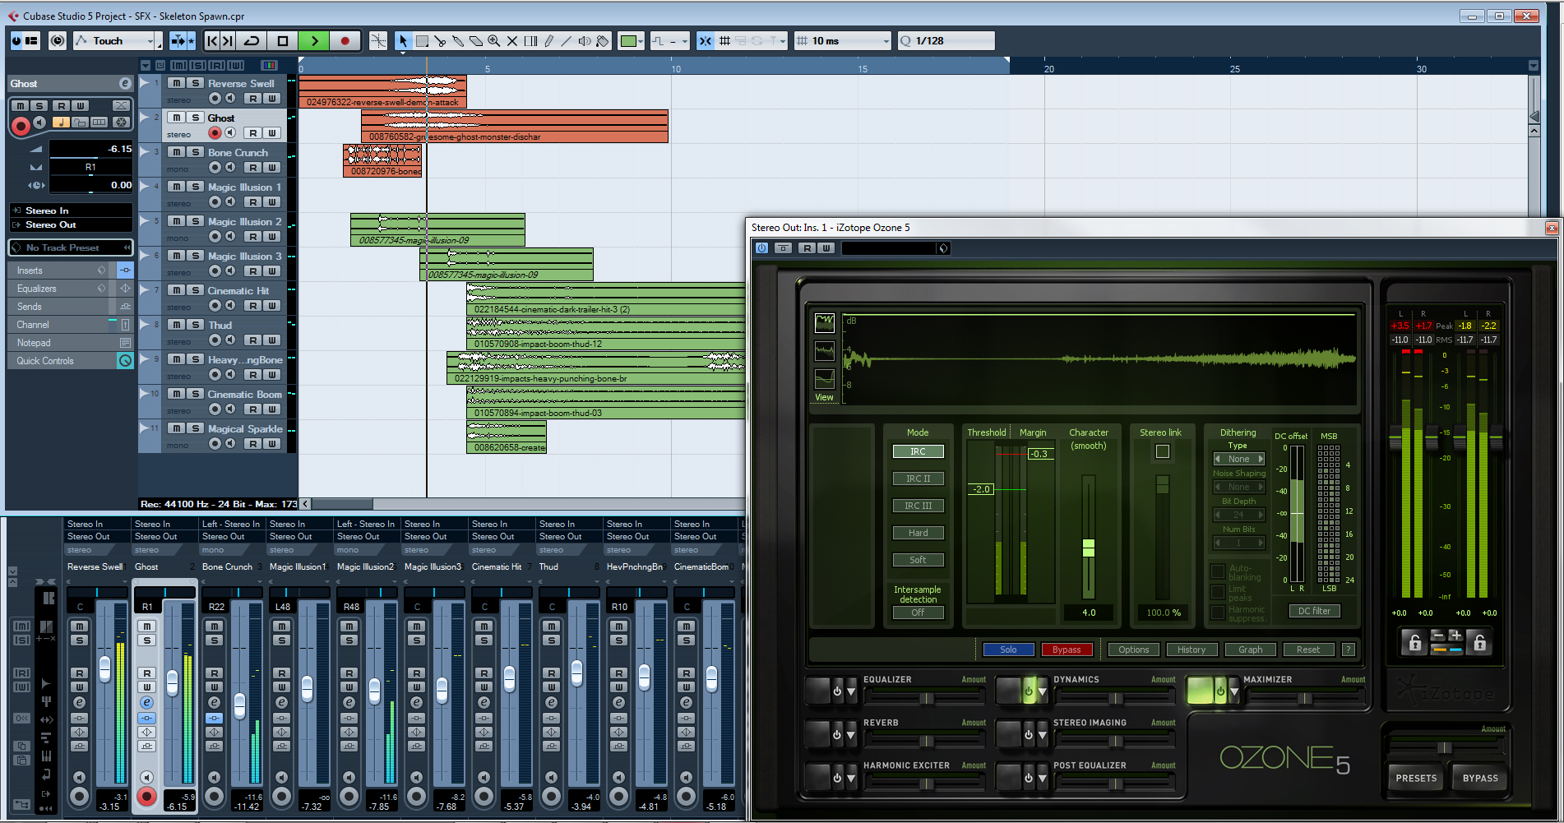Open the 1/128 quantize dropdown

point(946,41)
